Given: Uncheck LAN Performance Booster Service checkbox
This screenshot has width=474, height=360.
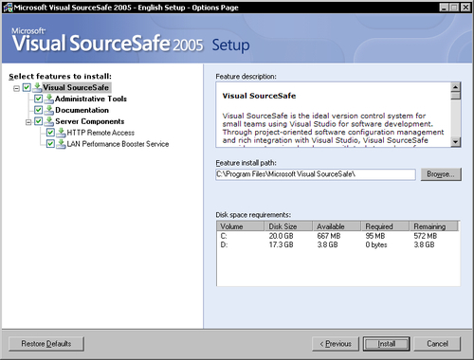Looking at the screenshot, I should coord(50,144).
